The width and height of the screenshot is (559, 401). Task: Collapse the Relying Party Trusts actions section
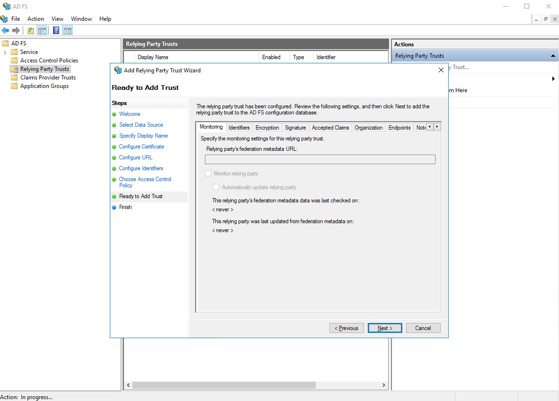coord(552,56)
